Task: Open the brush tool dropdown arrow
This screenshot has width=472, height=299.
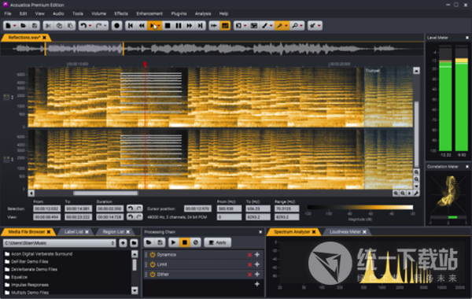Action: click(271, 26)
